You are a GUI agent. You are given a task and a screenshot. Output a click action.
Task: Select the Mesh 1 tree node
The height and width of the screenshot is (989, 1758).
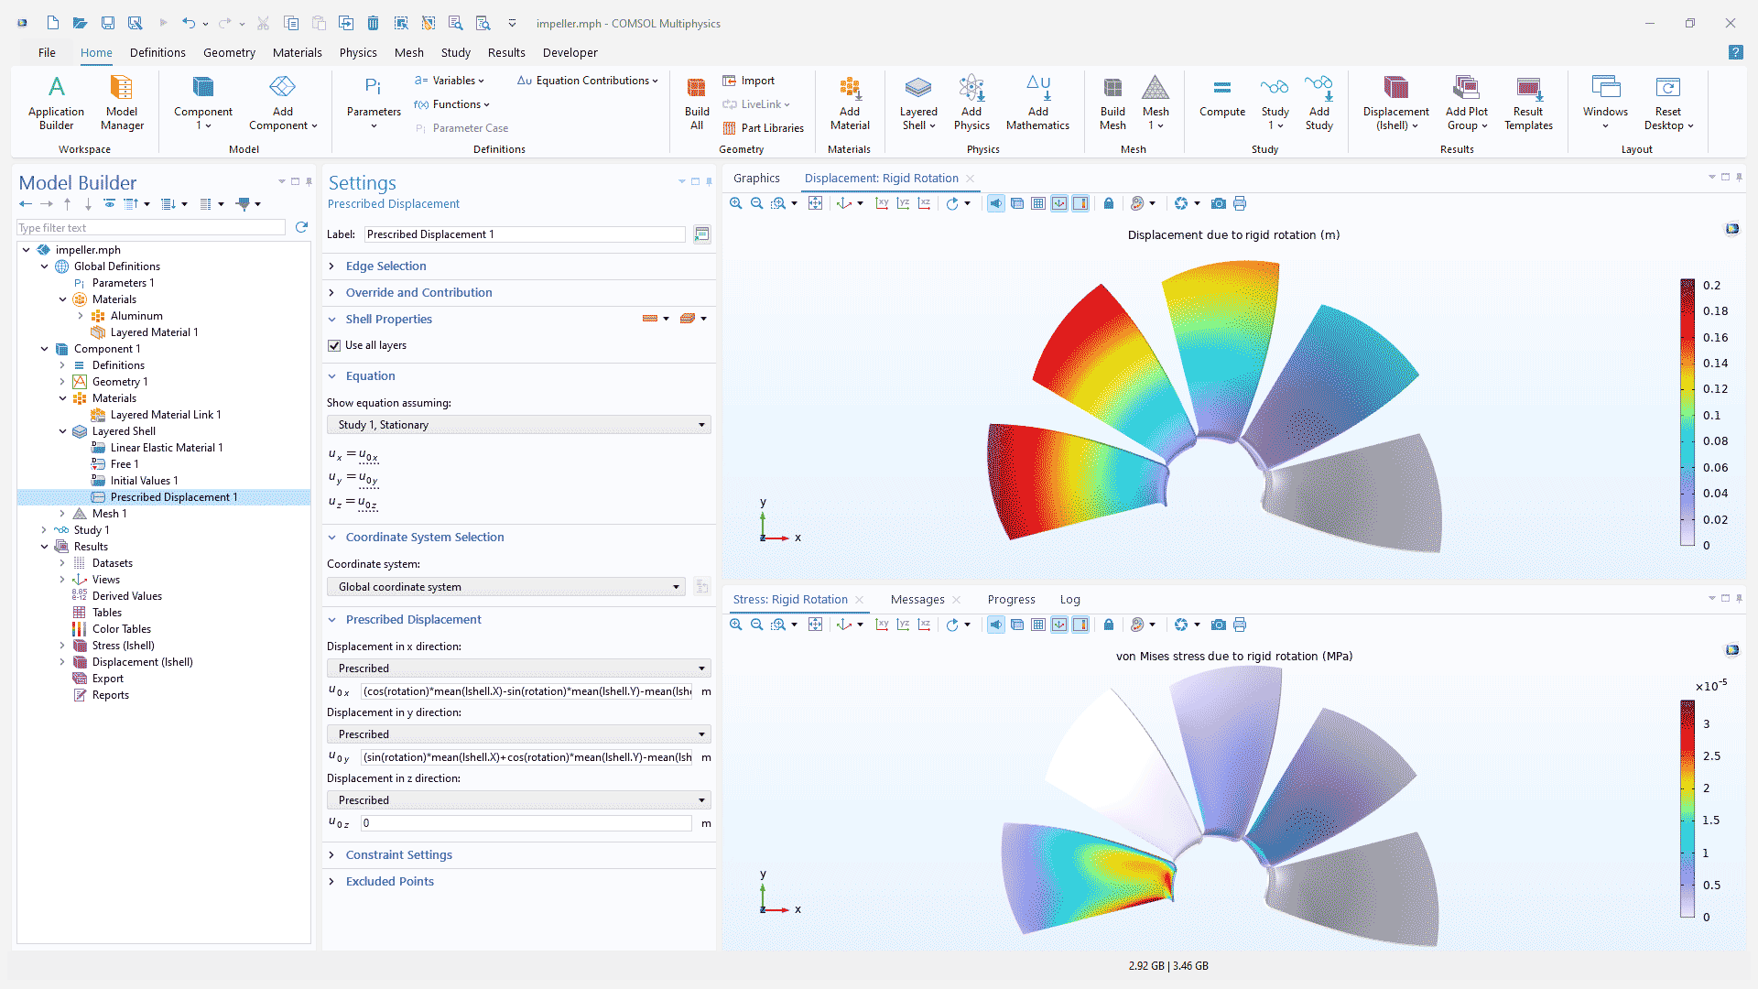[109, 514]
